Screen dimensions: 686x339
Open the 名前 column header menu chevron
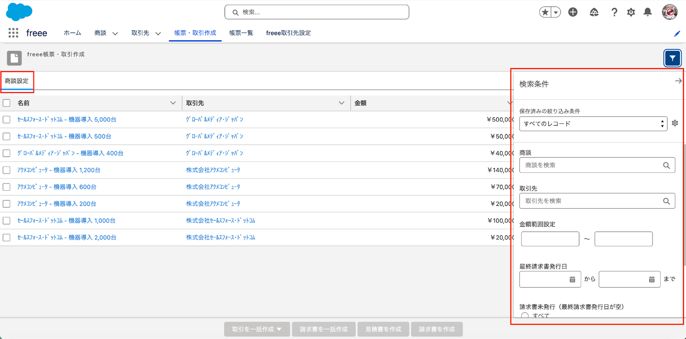click(173, 103)
